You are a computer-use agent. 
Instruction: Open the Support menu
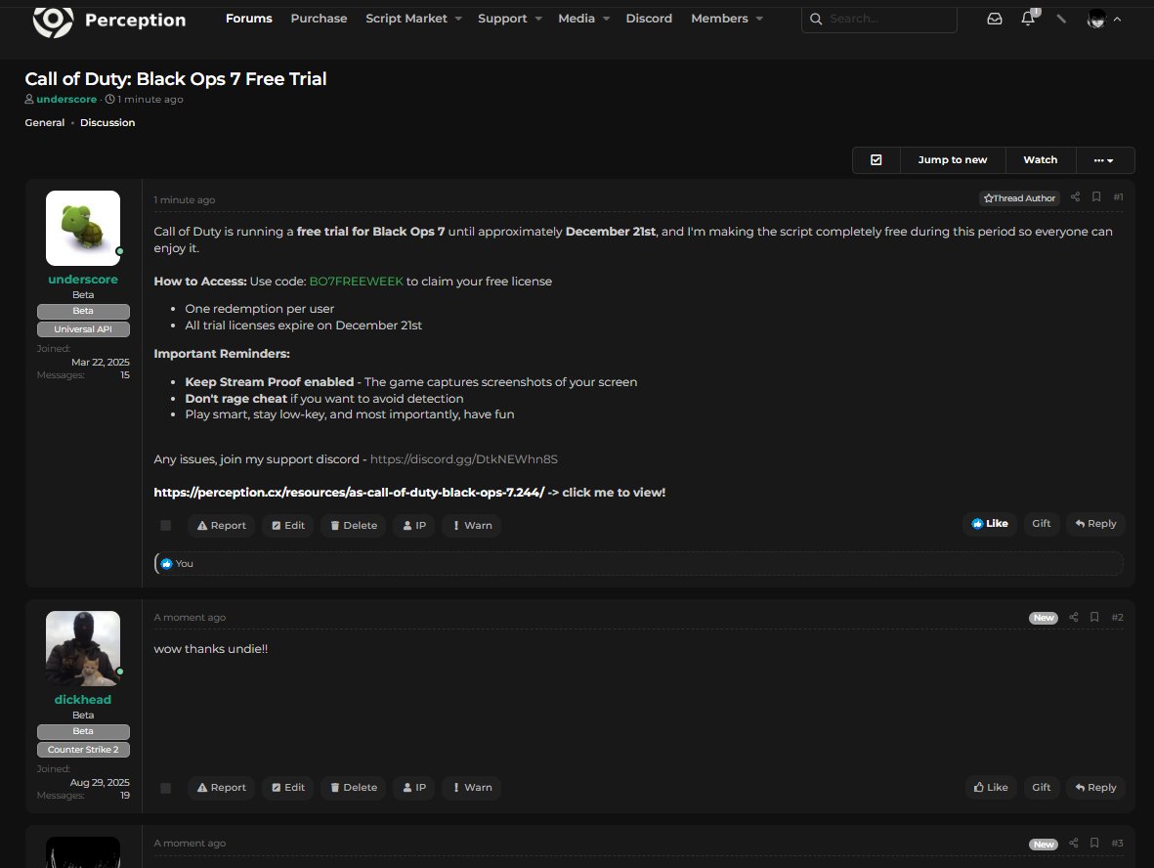(502, 19)
